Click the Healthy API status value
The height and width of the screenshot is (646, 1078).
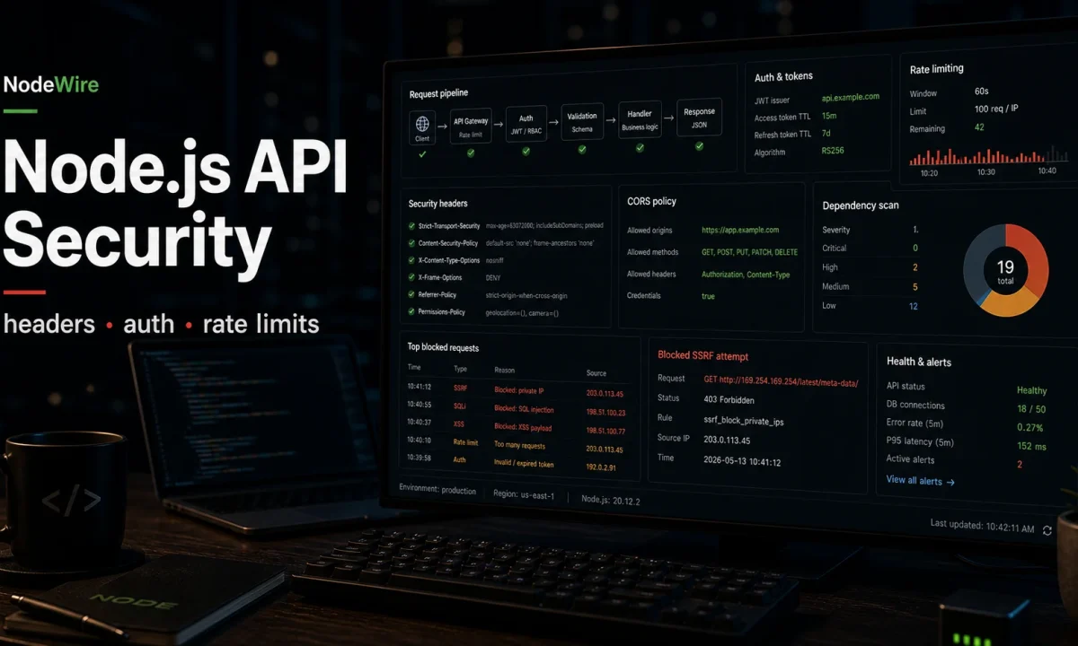(1031, 390)
